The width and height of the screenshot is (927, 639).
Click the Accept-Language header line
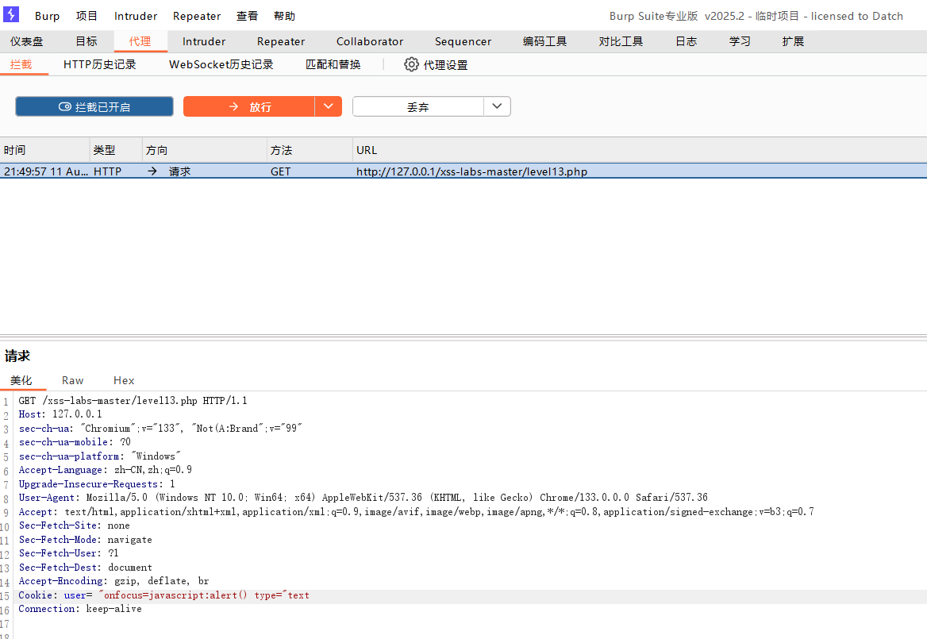point(106,470)
